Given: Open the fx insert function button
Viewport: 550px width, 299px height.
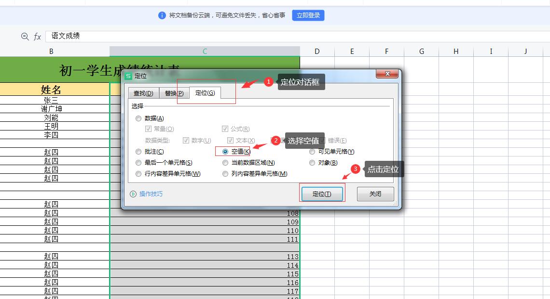Looking at the screenshot, I should click(x=37, y=37).
